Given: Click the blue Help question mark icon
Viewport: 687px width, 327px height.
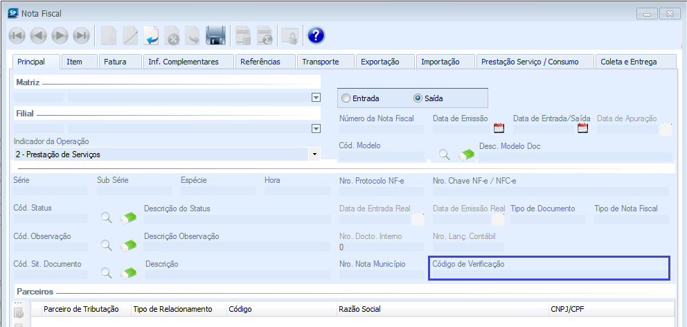Looking at the screenshot, I should pyautogui.click(x=316, y=35).
